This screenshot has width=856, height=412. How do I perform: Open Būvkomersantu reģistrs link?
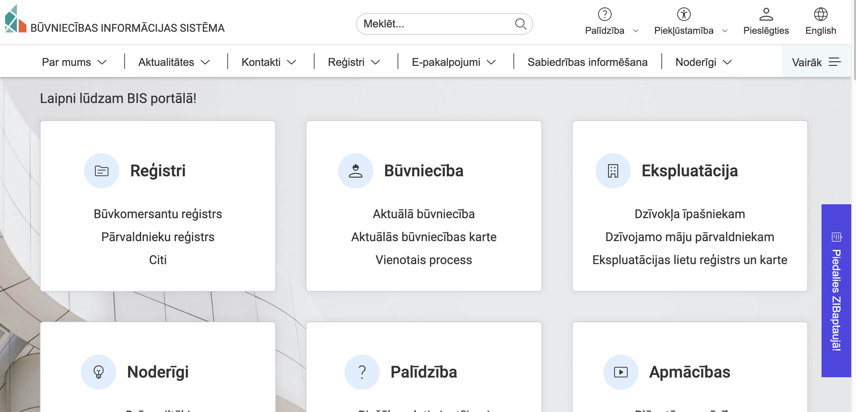[158, 214]
